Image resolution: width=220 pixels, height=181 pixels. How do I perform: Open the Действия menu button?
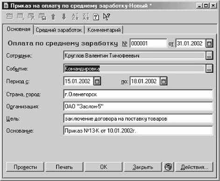194,167
